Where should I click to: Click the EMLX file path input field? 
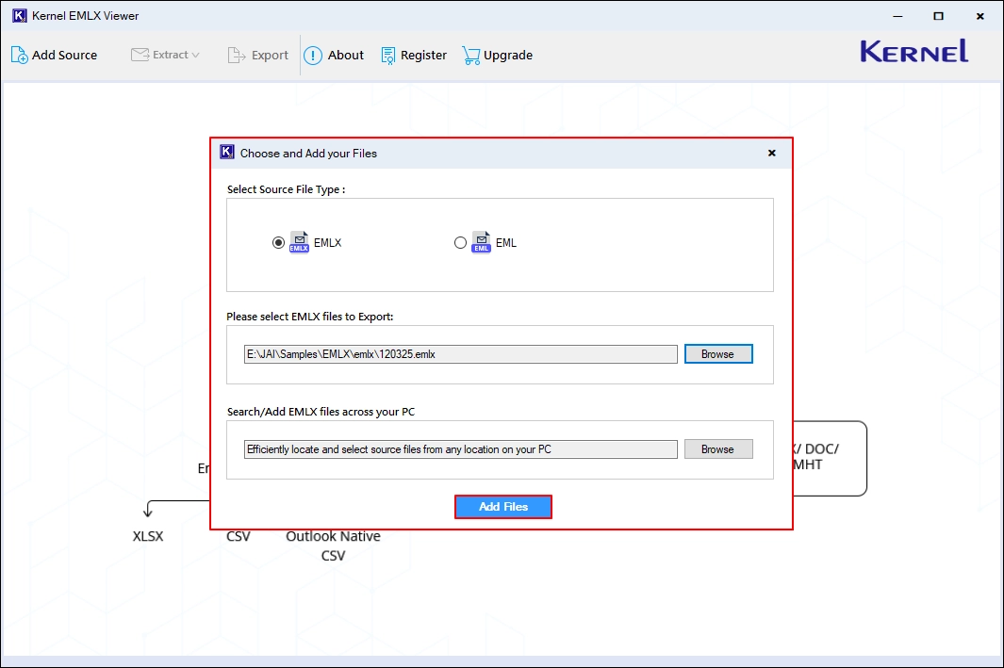460,354
